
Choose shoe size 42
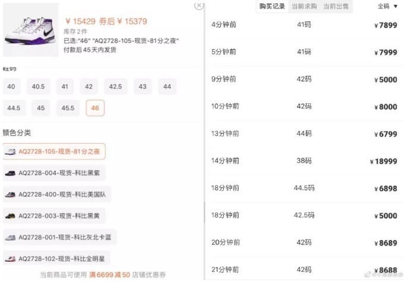point(88,87)
